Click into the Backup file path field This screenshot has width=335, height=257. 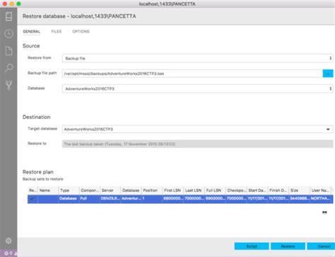pos(192,74)
